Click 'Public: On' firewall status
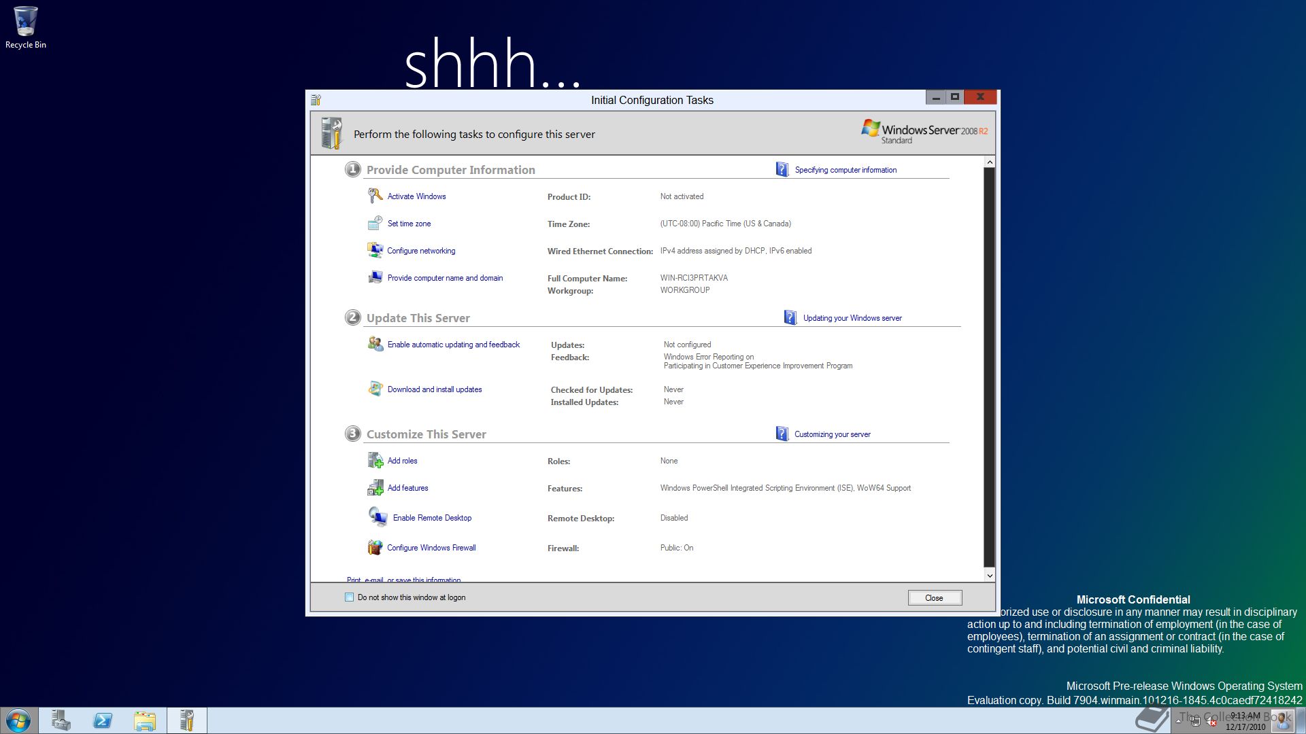 [676, 548]
